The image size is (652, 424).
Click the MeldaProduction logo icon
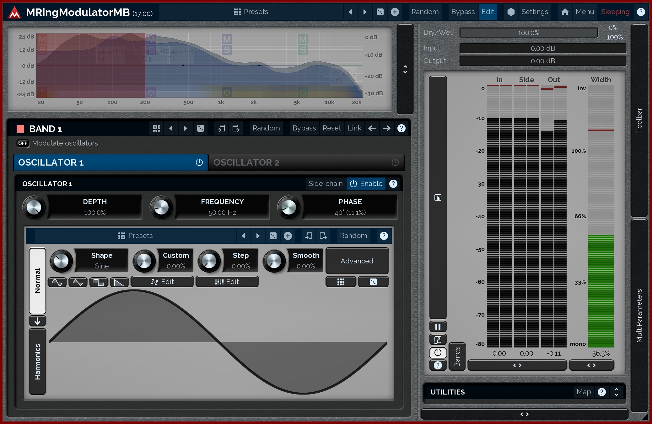[x=14, y=13]
